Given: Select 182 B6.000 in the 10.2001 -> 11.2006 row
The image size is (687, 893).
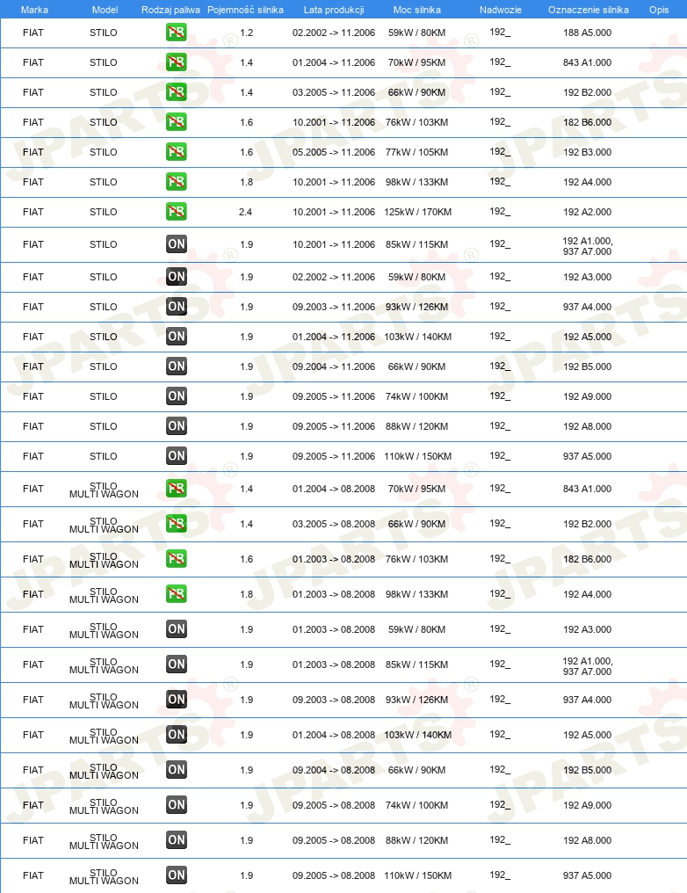Looking at the screenshot, I should click(588, 122).
